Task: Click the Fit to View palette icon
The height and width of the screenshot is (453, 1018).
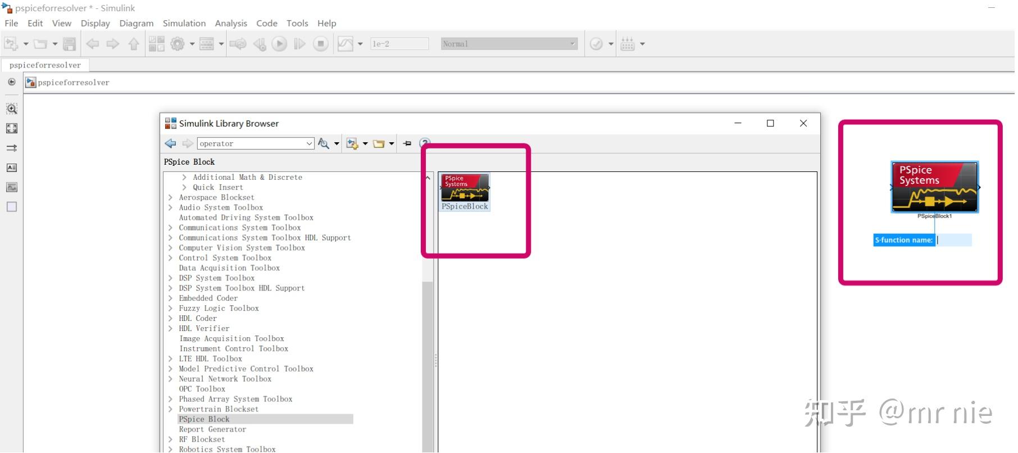Action: point(12,128)
